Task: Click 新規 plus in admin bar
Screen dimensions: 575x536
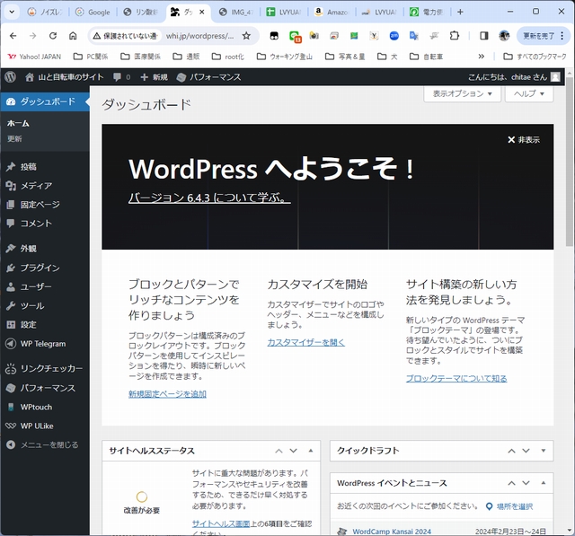Action: [154, 77]
